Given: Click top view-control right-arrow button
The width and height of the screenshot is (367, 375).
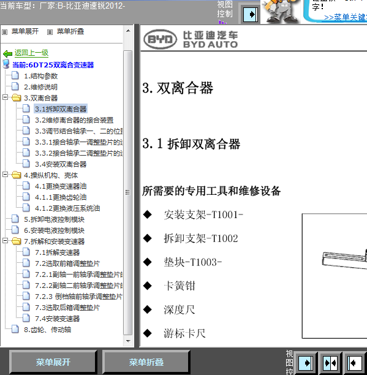Looking at the screenshot, I should pyautogui.click(x=251, y=14).
